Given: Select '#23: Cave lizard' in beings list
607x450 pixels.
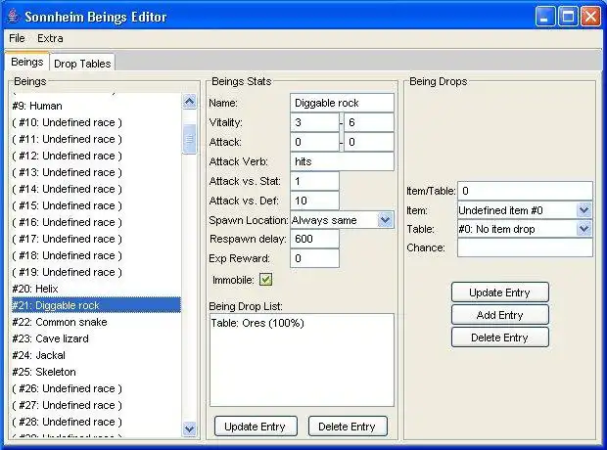Looking at the screenshot, I should [x=96, y=338].
